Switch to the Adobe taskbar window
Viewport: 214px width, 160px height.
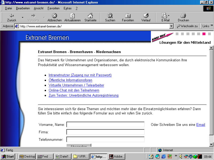pyautogui.click(x=117, y=157)
